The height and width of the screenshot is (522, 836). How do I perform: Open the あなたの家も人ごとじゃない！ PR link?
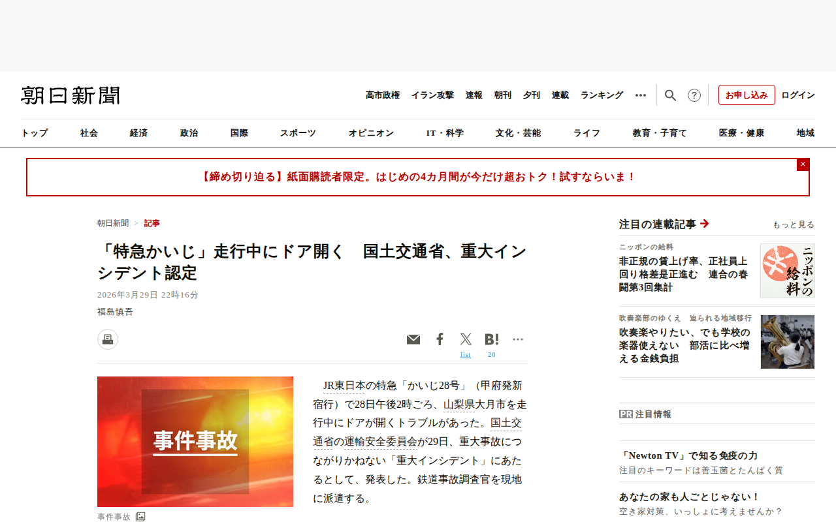pyautogui.click(x=690, y=497)
